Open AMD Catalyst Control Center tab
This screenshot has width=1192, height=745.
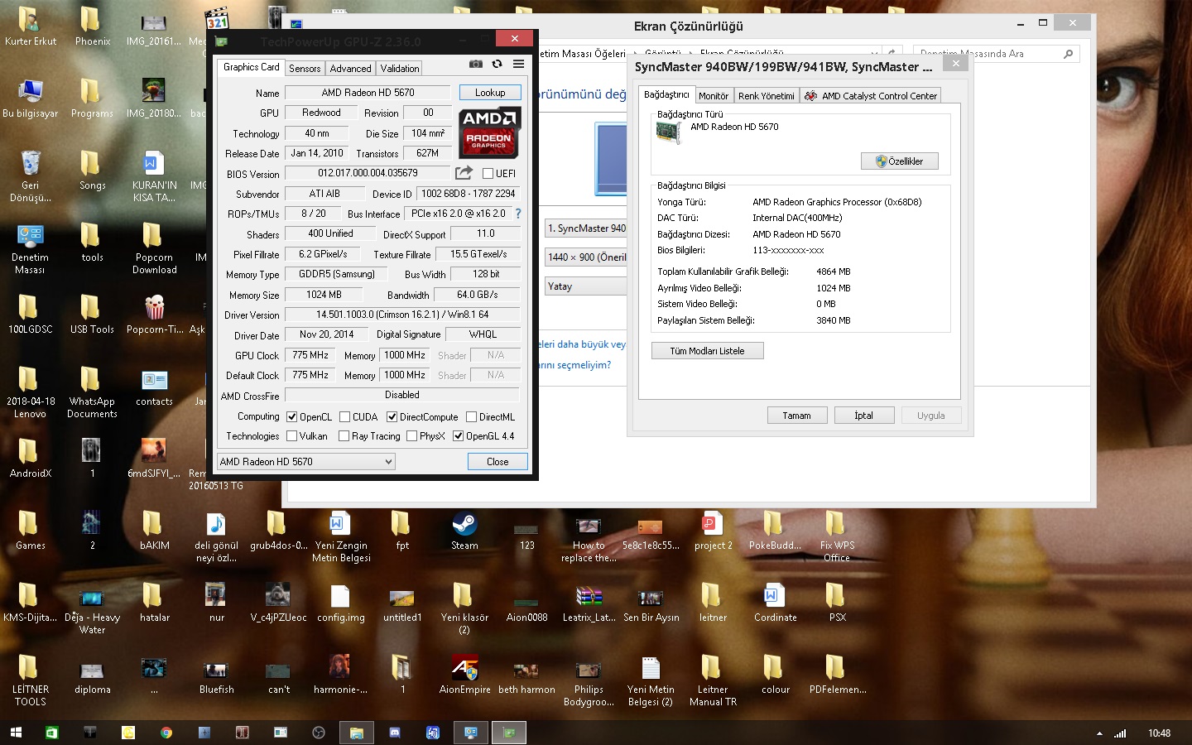click(871, 96)
